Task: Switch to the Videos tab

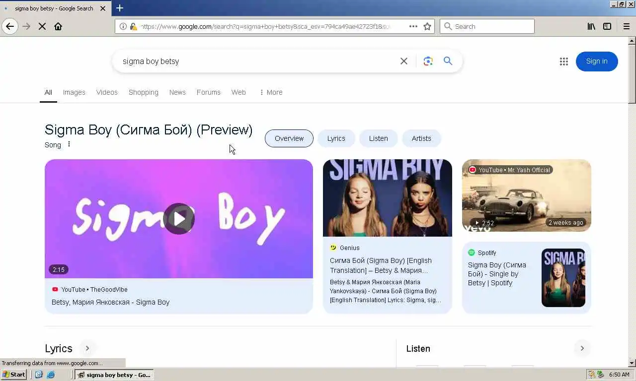Action: pos(107,92)
